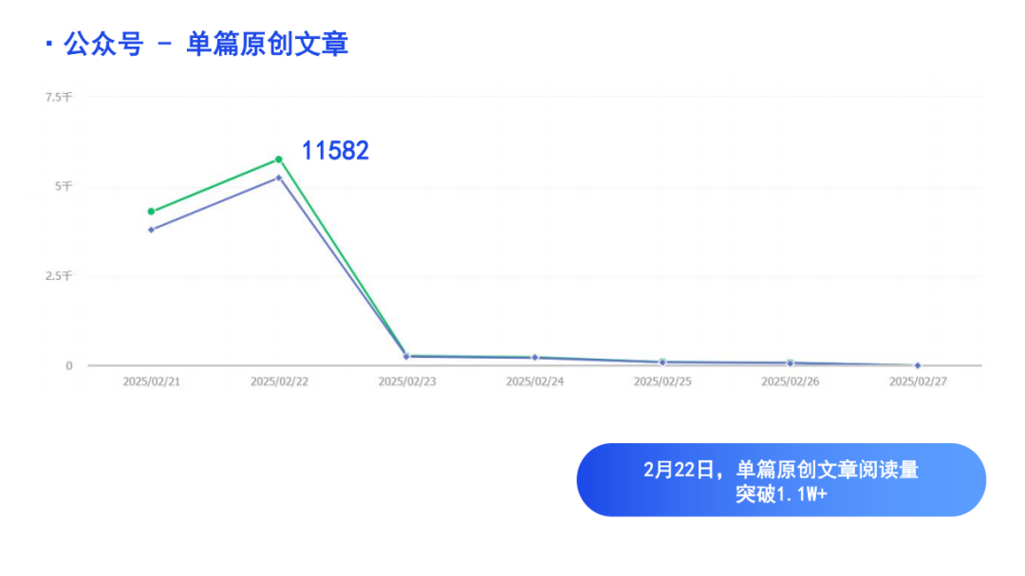Click the green data point on 2025/02/21

coord(151,212)
